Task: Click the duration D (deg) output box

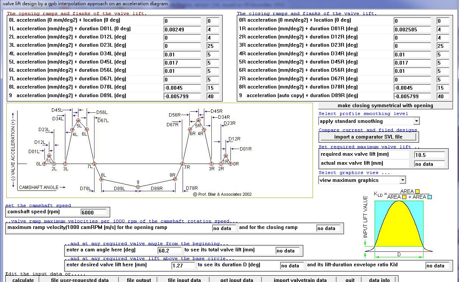Action: click(x=292, y=266)
